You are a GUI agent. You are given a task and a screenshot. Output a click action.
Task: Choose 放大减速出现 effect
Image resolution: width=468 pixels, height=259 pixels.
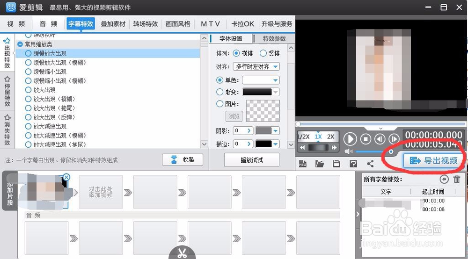46,126
